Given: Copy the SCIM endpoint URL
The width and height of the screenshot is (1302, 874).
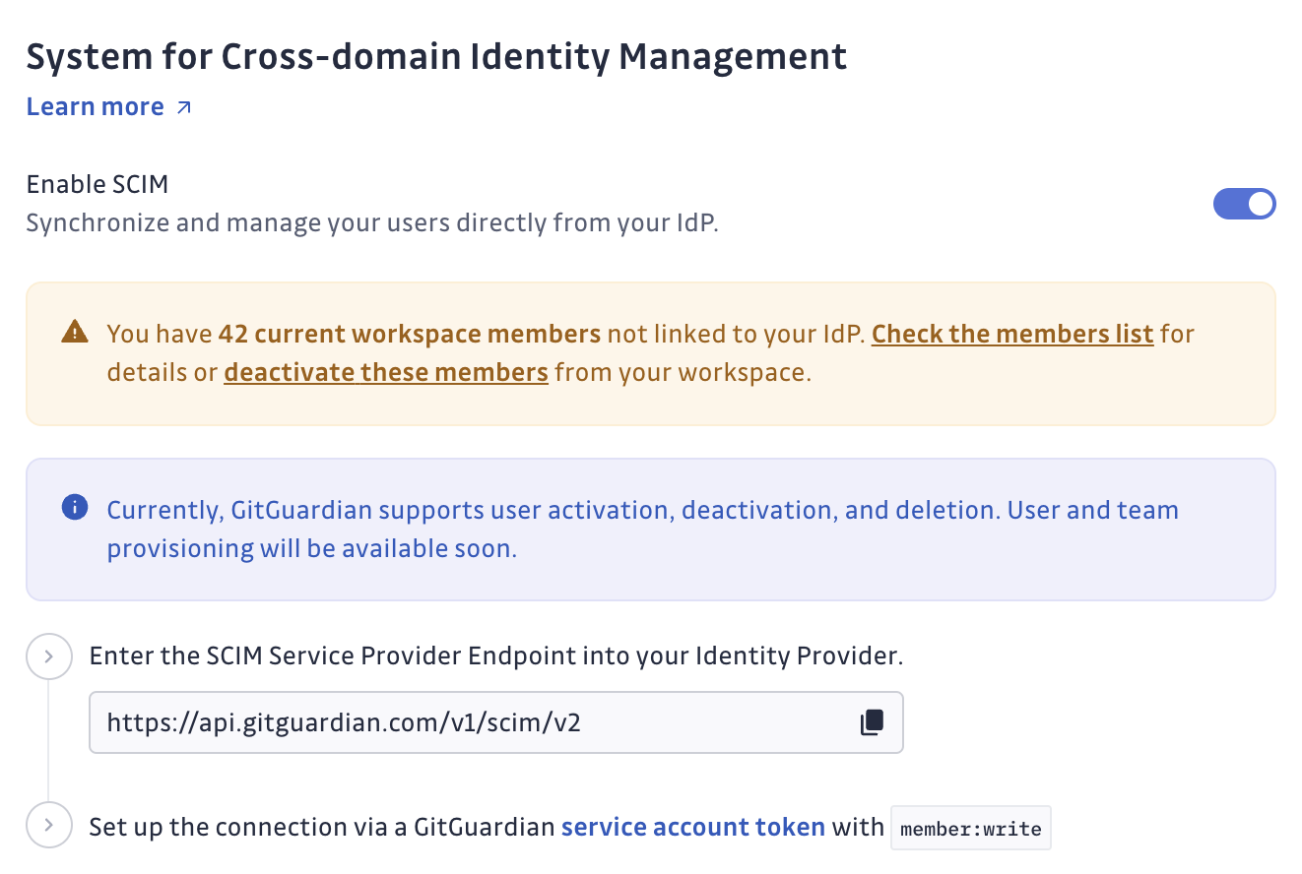Looking at the screenshot, I should point(872,723).
